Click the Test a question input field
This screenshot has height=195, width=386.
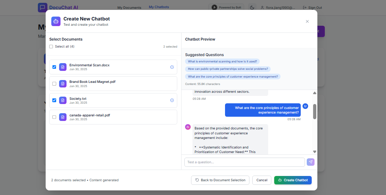pyautogui.click(x=244, y=162)
